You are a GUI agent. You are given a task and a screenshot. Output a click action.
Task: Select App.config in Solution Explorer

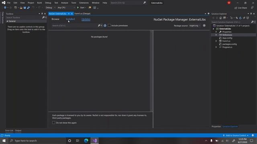pos(227,38)
